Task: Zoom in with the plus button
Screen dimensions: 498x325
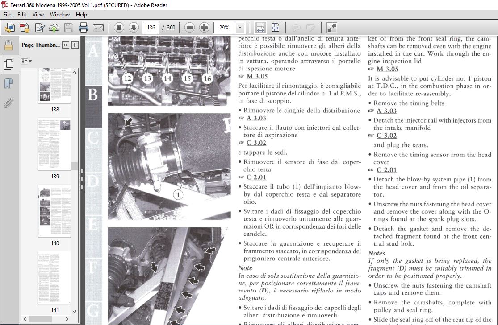Action: click(x=205, y=28)
